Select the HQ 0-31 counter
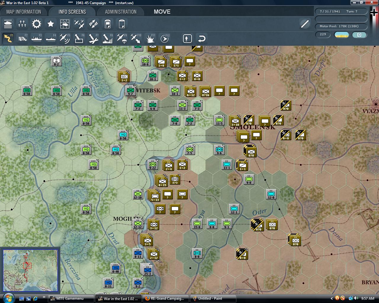 (x=108, y=283)
